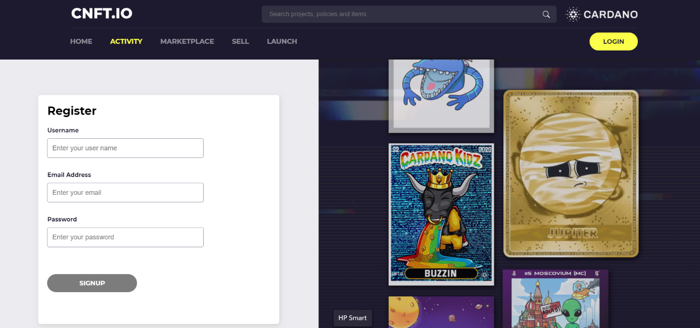
Task: Click the Username label text
Action: 63,130
